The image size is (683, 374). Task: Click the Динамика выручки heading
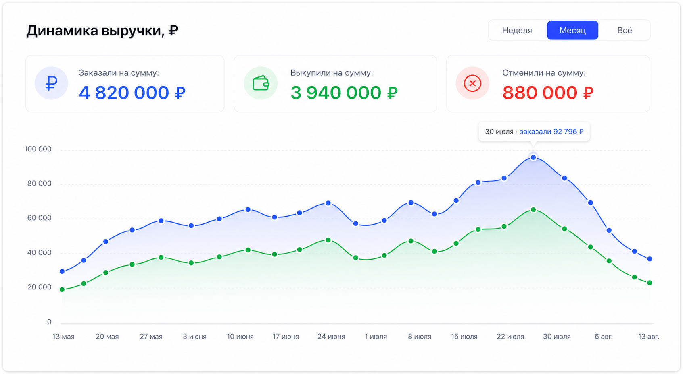102,31
